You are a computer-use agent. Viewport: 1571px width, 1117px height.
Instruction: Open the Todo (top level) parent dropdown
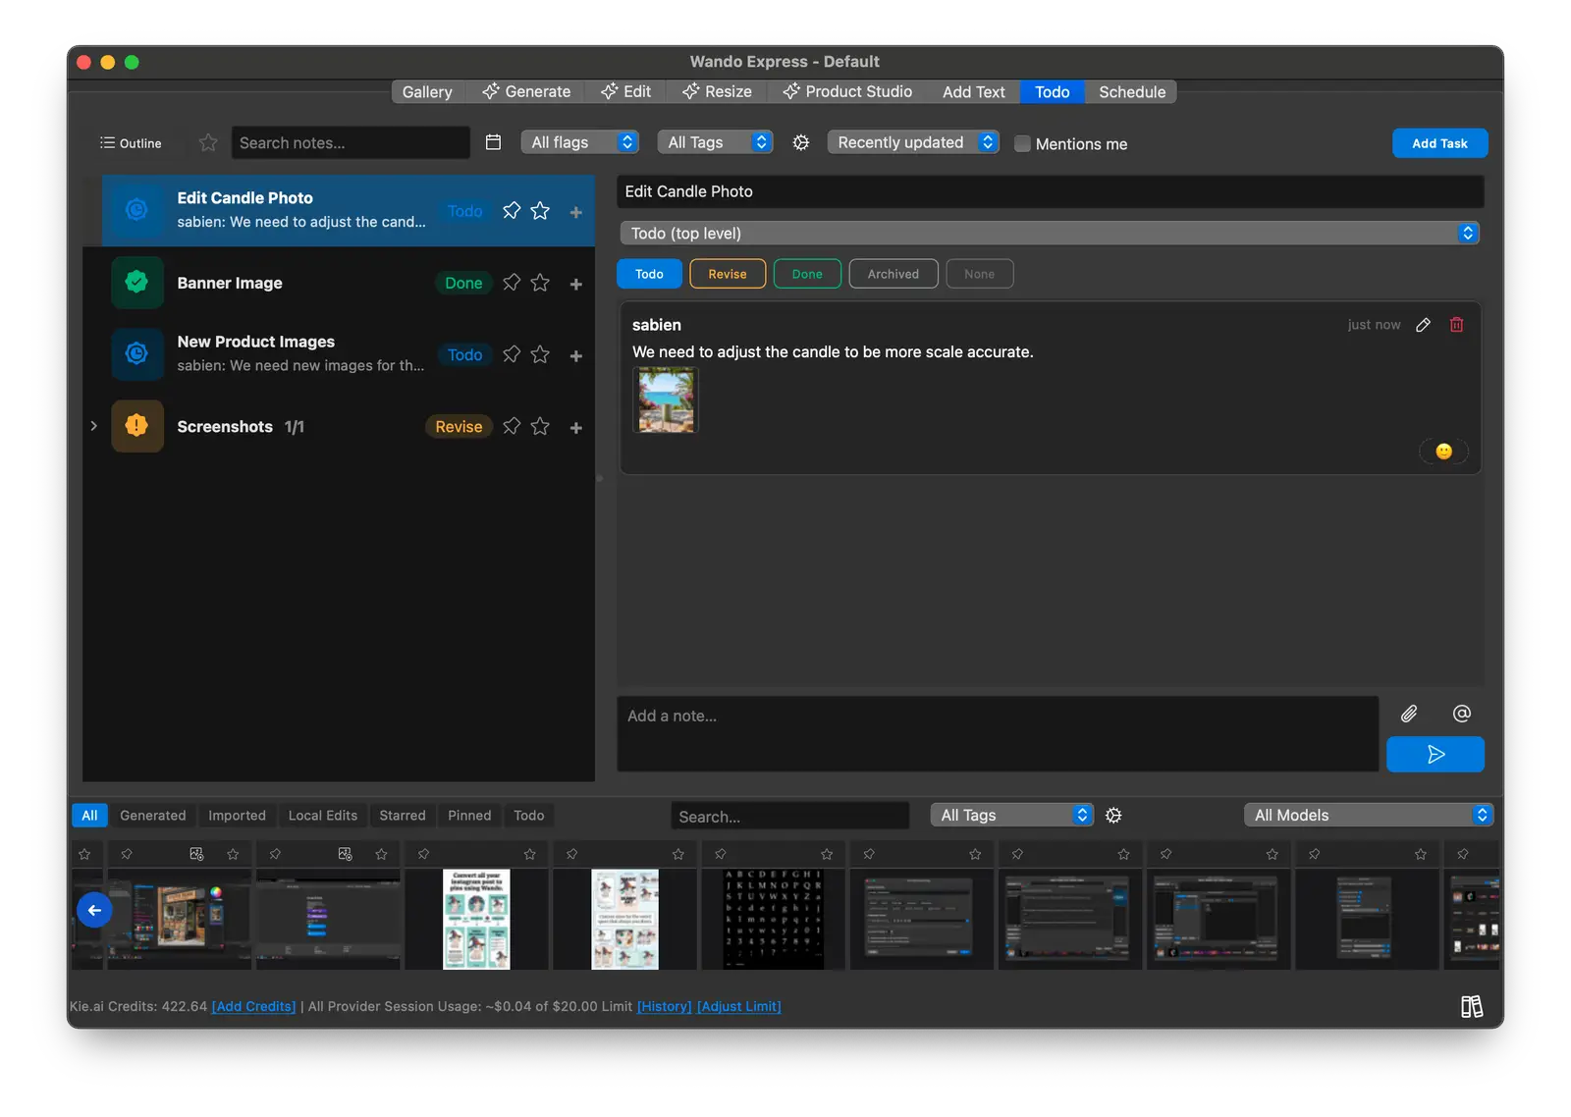1050,234
